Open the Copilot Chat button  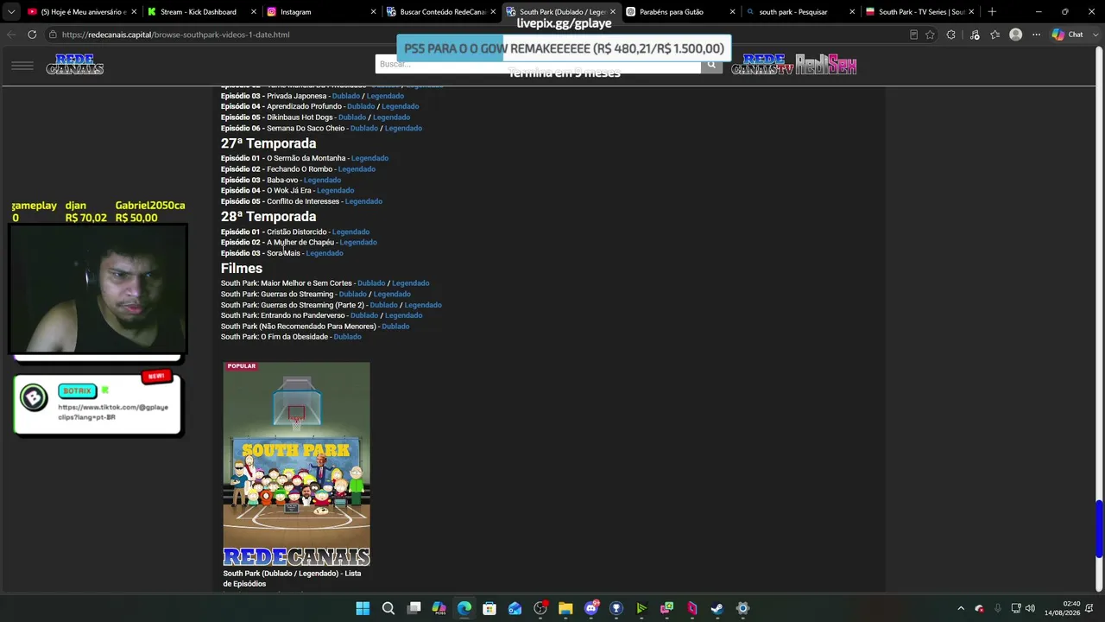coord(1068,35)
